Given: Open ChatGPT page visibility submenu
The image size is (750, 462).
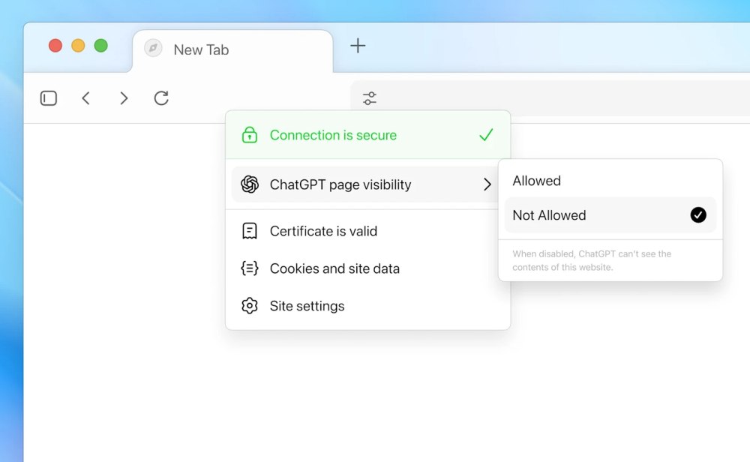Looking at the screenshot, I should point(340,184).
